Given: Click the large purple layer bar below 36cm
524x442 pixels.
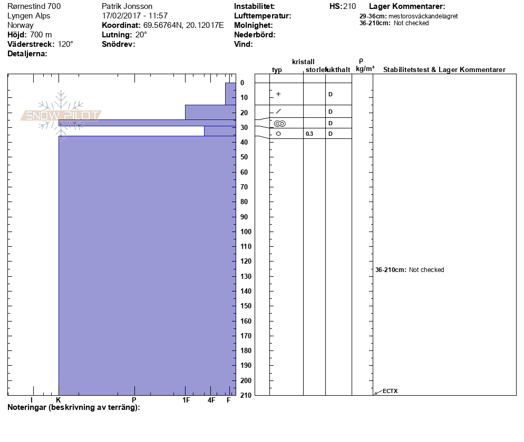Looking at the screenshot, I should click(147, 263).
